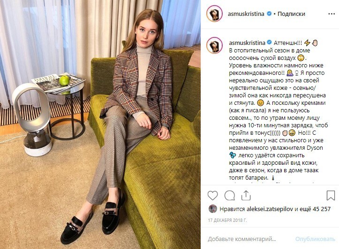Open the post date 17 декабря 2018
This screenshot has width=339, height=249.
[x=227, y=220]
